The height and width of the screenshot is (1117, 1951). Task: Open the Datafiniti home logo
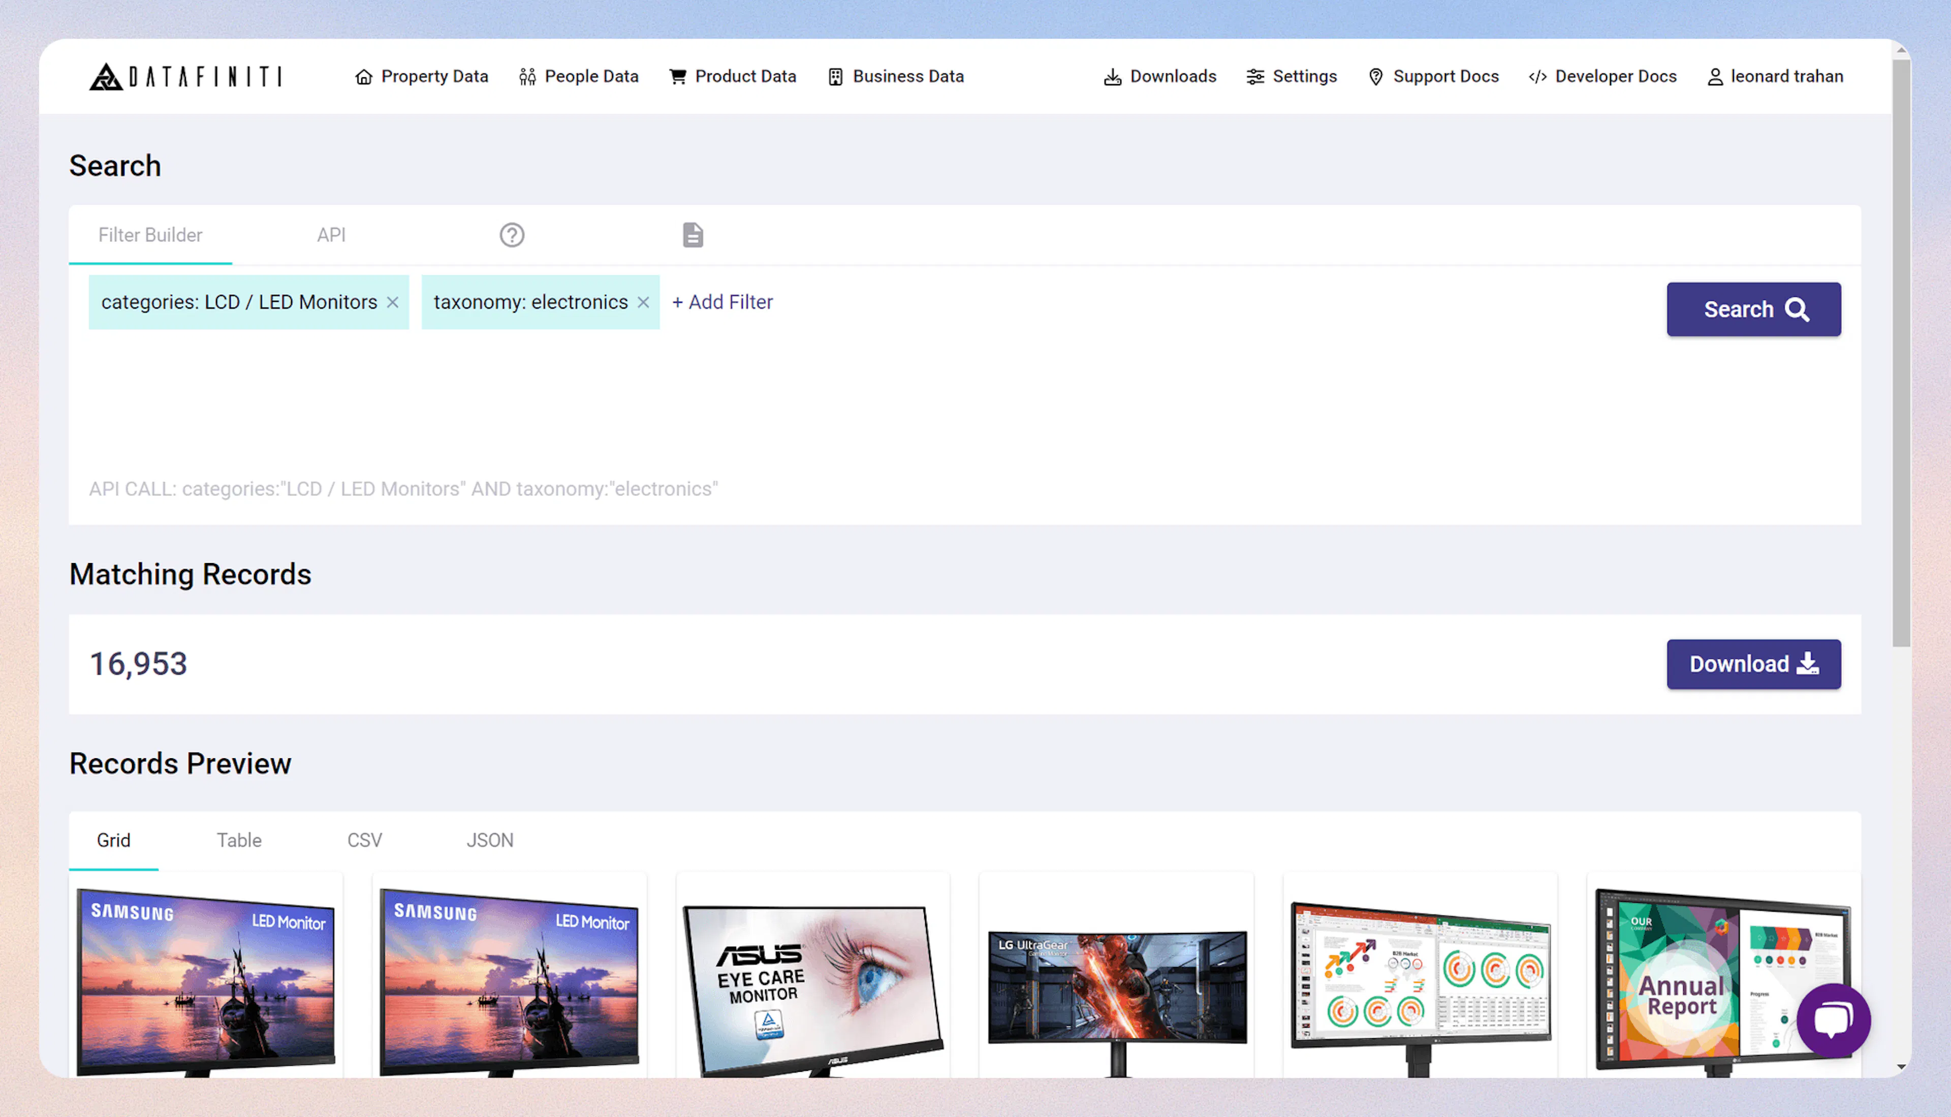184,76
